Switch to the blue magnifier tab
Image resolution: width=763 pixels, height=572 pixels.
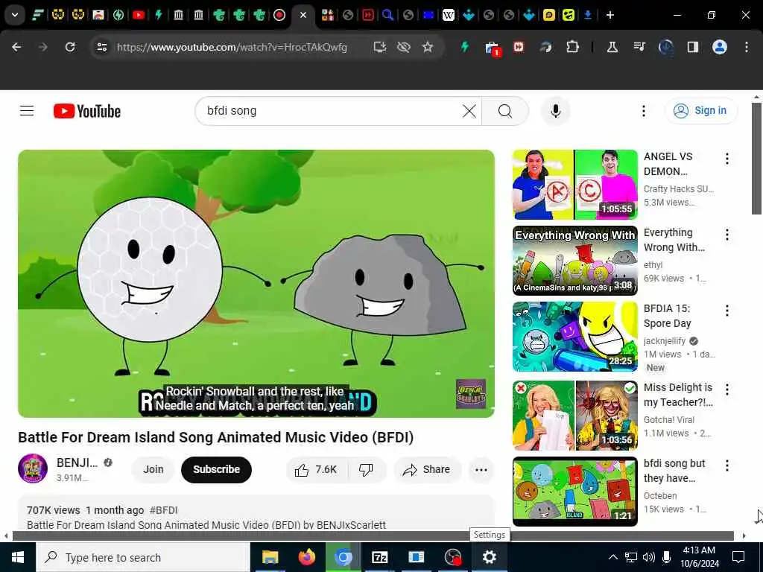[387, 15]
